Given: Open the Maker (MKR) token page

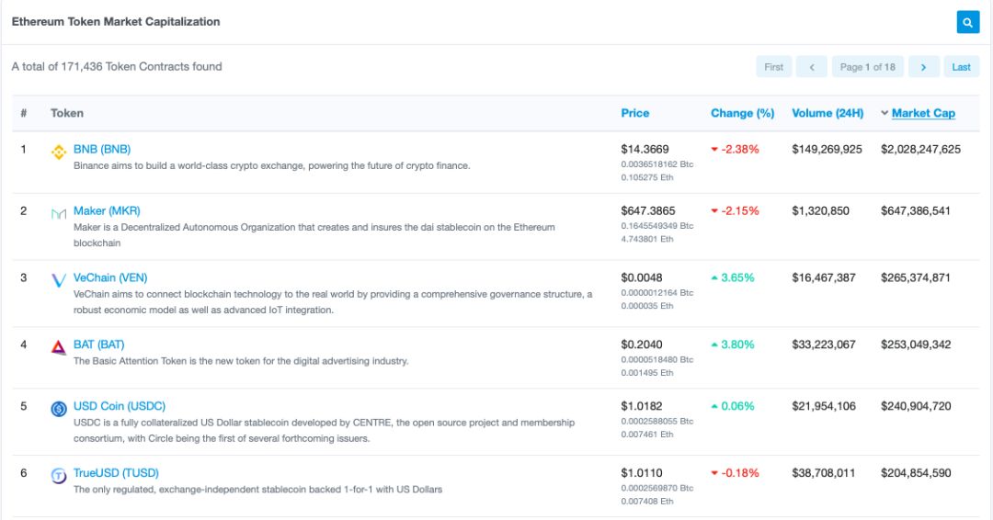Looking at the screenshot, I should pos(107,210).
